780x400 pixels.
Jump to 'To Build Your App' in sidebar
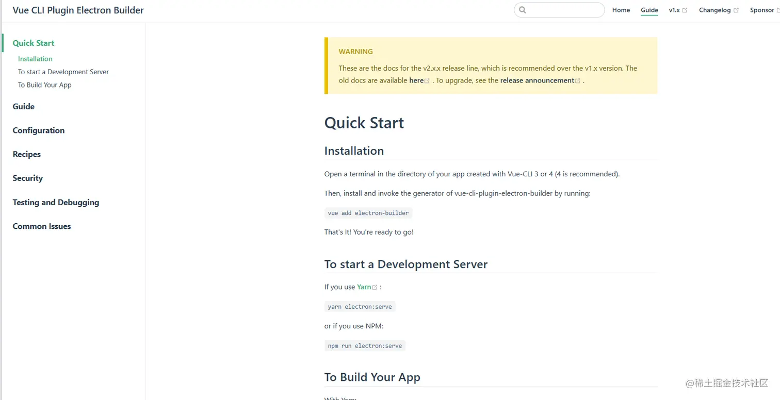click(45, 85)
